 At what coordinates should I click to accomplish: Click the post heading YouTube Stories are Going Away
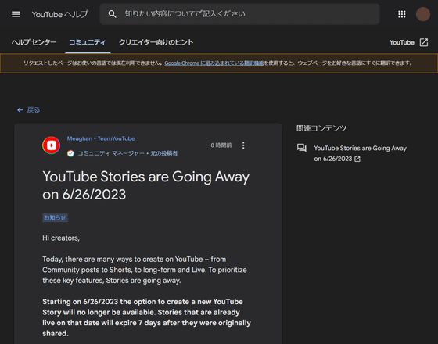click(145, 185)
